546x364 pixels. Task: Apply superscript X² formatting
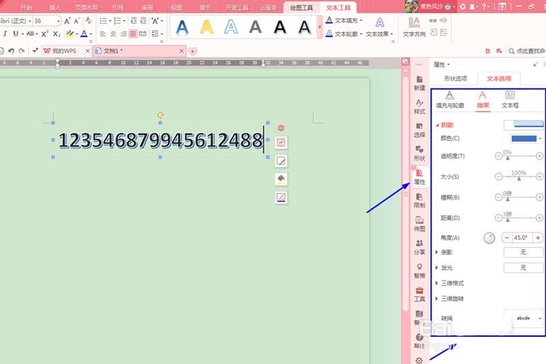click(44, 33)
